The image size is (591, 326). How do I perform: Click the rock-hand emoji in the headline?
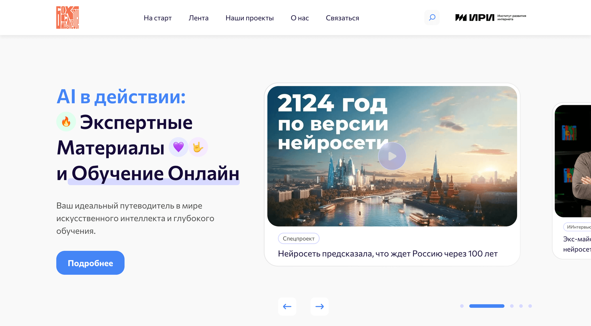click(198, 147)
